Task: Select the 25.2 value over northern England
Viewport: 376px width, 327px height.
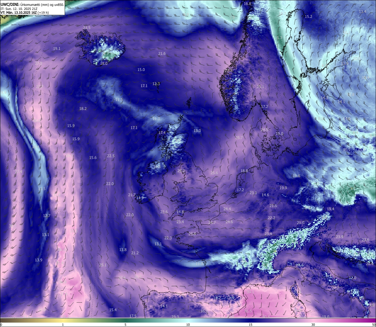Action: [181, 171]
